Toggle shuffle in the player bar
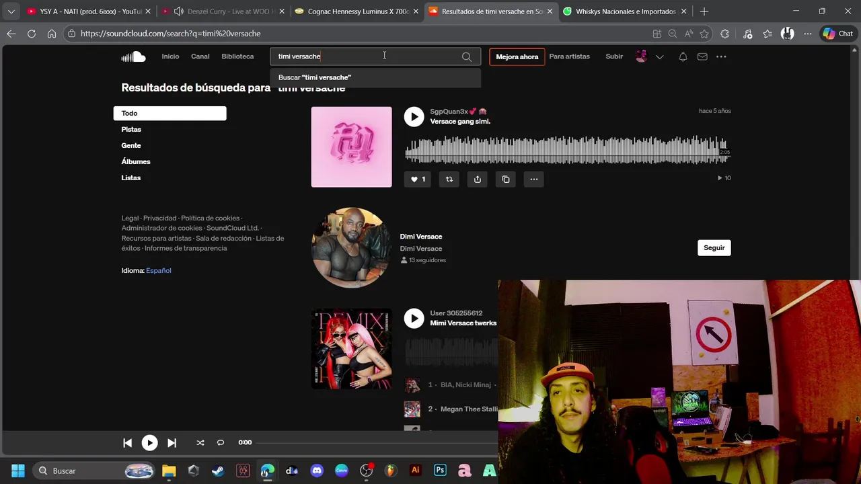The width and height of the screenshot is (861, 484). 200,442
